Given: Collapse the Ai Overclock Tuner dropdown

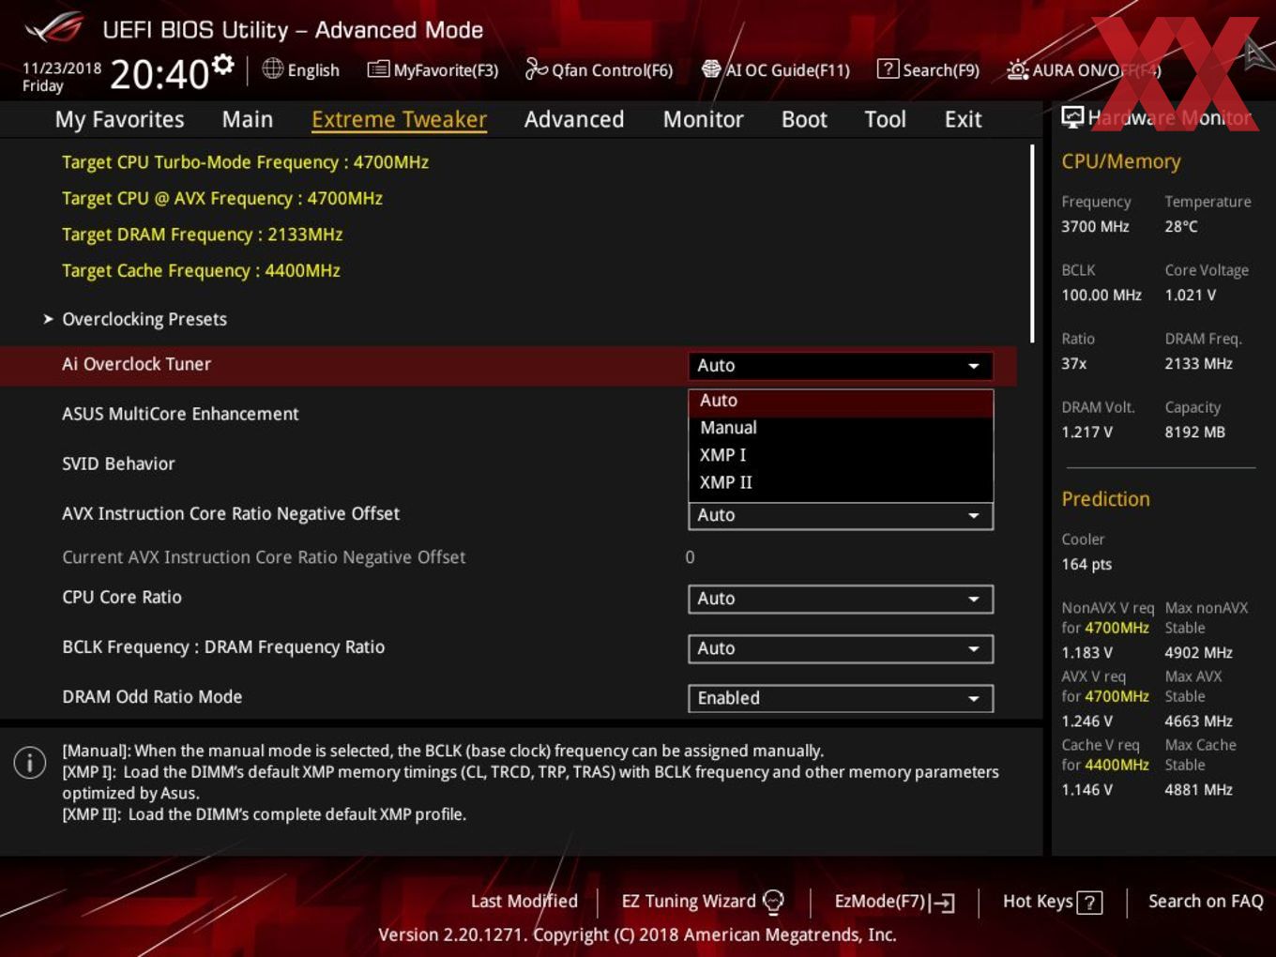Looking at the screenshot, I should [841, 366].
